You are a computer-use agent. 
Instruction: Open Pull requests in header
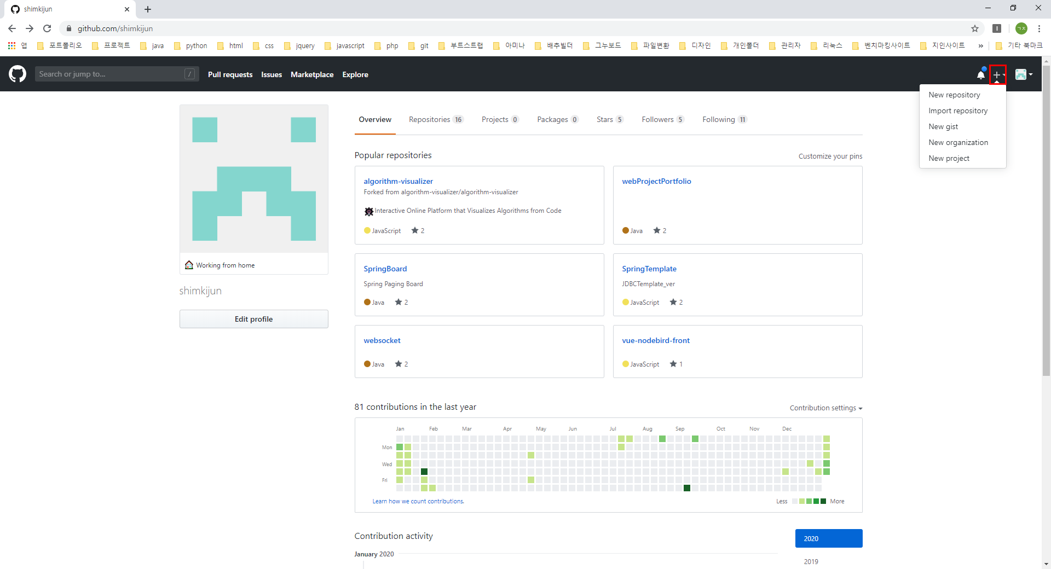pyautogui.click(x=230, y=74)
